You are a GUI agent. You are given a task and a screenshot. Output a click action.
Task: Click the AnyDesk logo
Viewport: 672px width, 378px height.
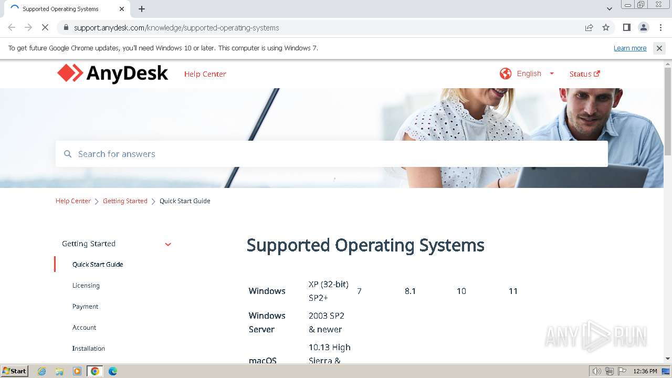tap(112, 73)
